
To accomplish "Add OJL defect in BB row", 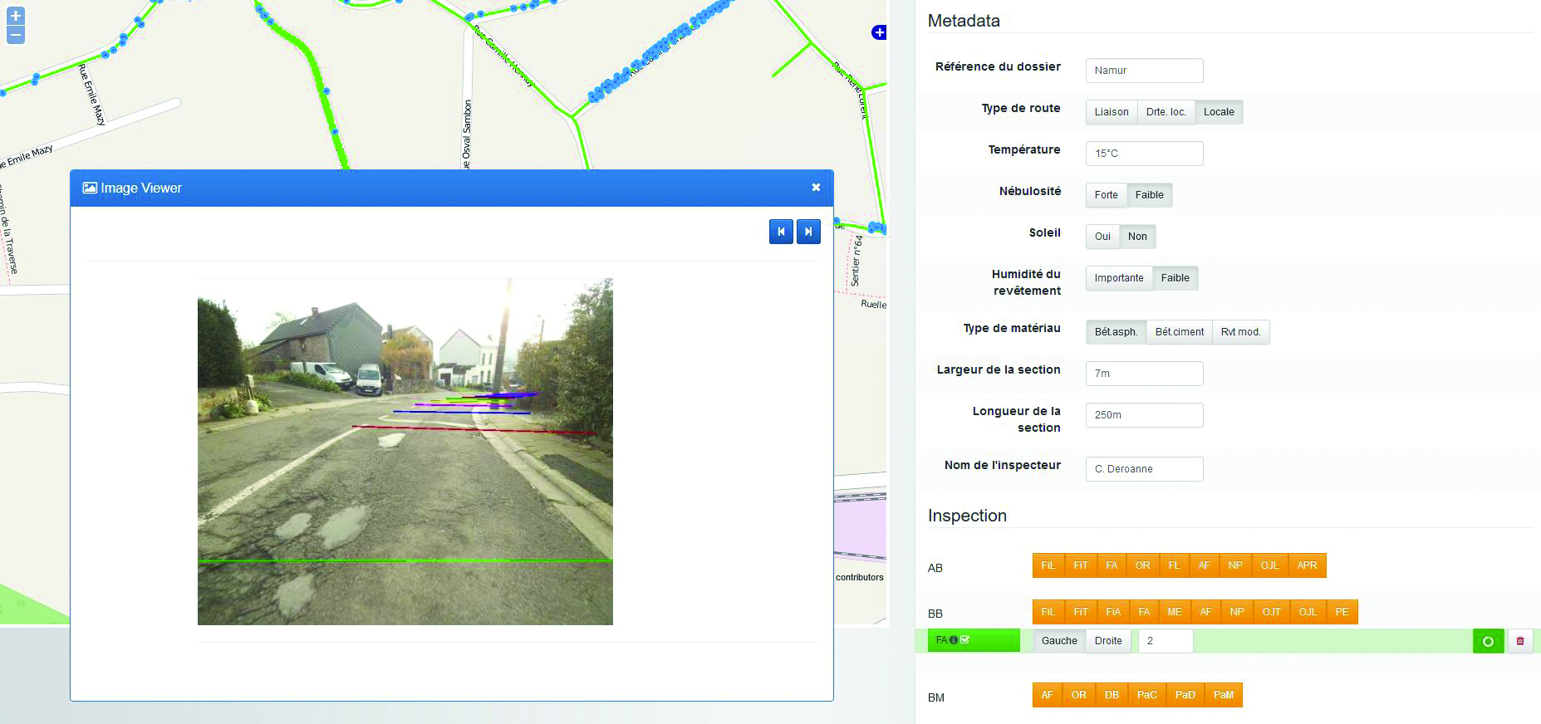I will click(x=1308, y=612).
